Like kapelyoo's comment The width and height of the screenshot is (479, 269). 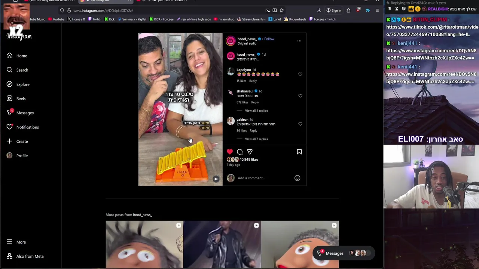pos(300,74)
